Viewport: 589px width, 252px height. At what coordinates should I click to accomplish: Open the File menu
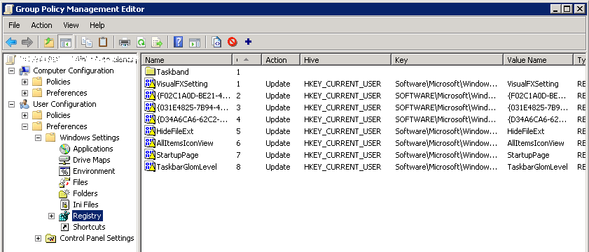click(x=14, y=25)
